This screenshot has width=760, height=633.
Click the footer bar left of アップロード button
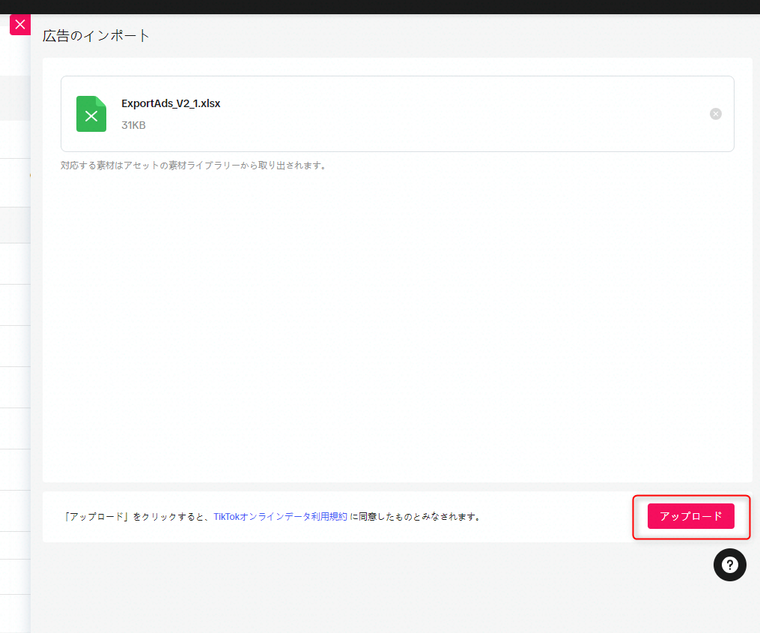(x=562, y=517)
